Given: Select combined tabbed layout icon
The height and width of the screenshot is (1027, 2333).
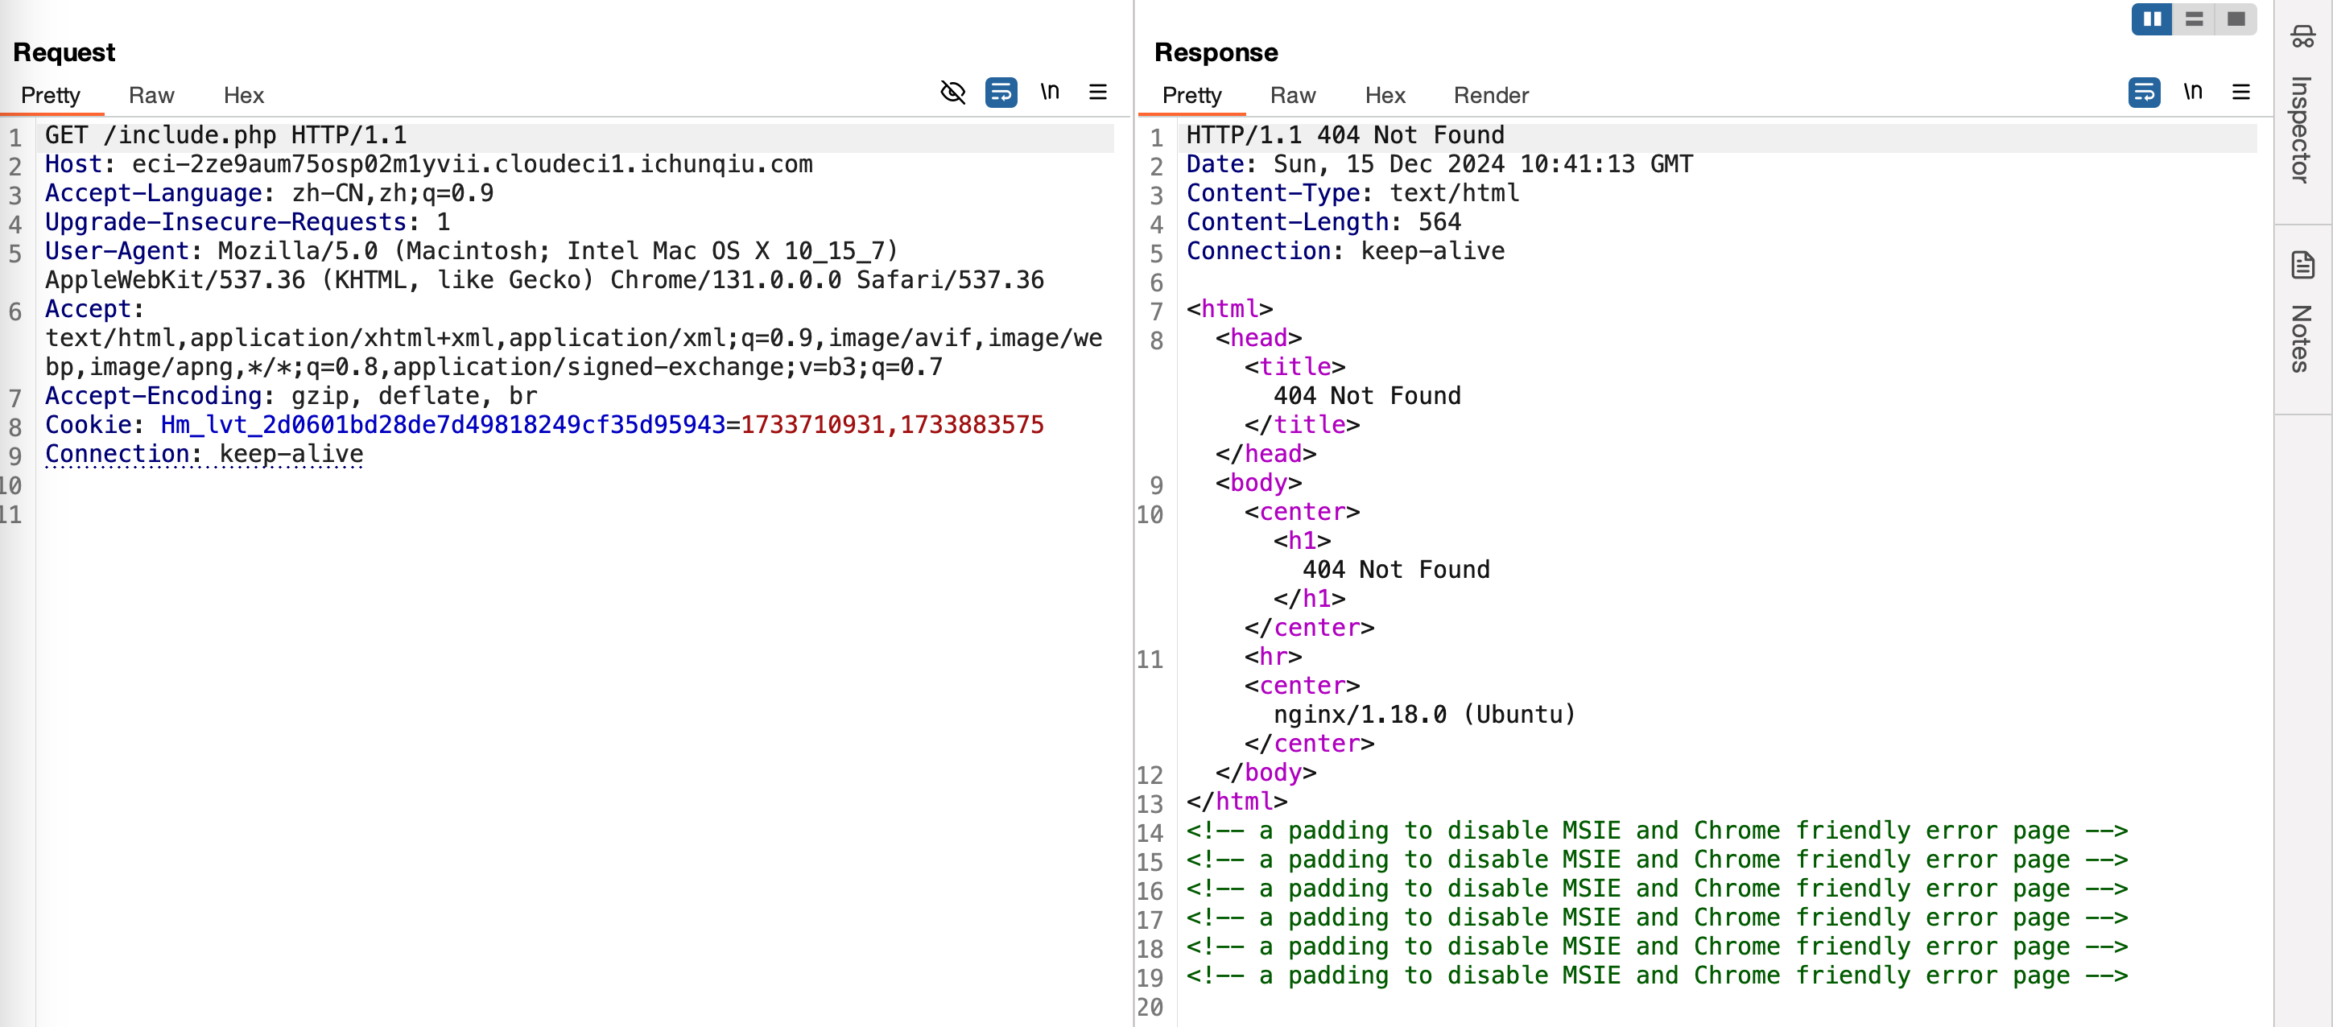Looking at the screenshot, I should [2235, 19].
